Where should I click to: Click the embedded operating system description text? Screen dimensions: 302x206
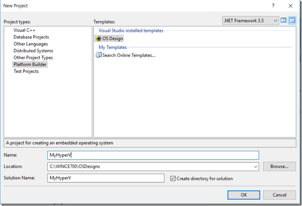point(60,143)
